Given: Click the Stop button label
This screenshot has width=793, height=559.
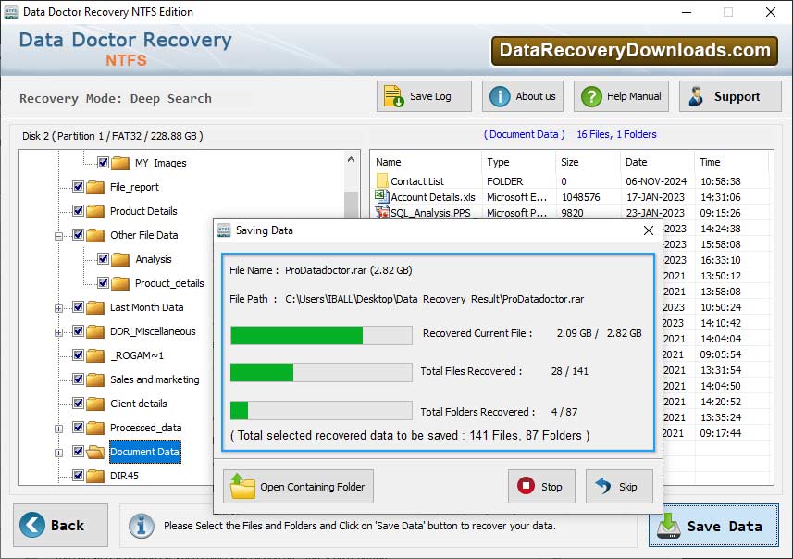Looking at the screenshot, I should pyautogui.click(x=551, y=487).
